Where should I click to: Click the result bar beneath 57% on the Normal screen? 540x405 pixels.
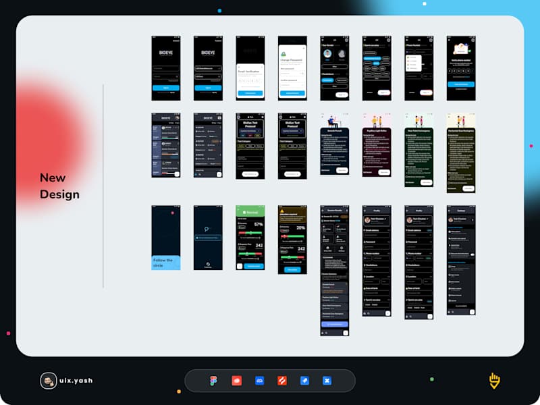coord(250,233)
